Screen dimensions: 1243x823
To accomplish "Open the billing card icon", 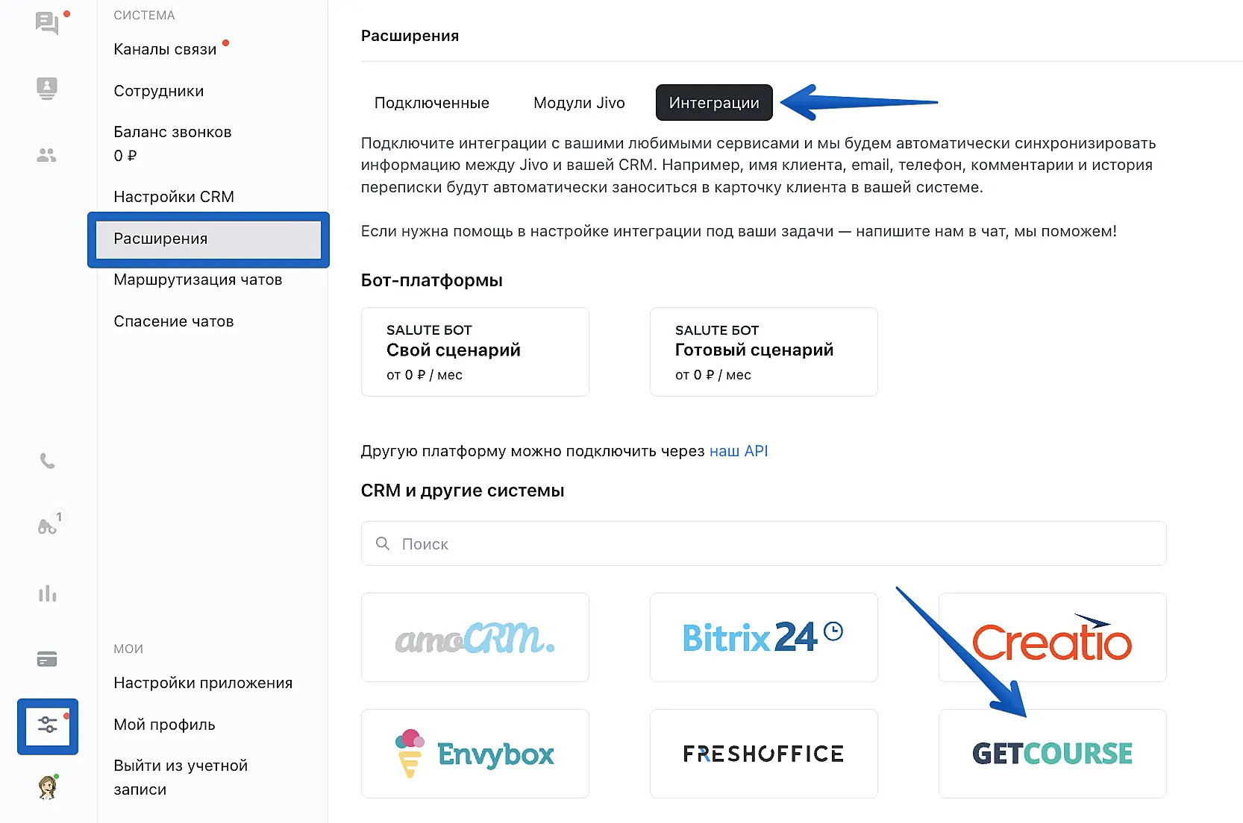I will [x=47, y=659].
